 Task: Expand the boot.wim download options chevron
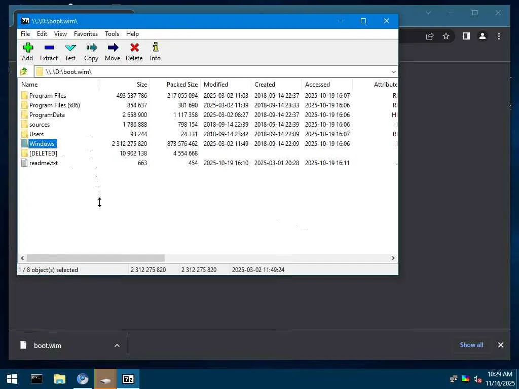117,345
